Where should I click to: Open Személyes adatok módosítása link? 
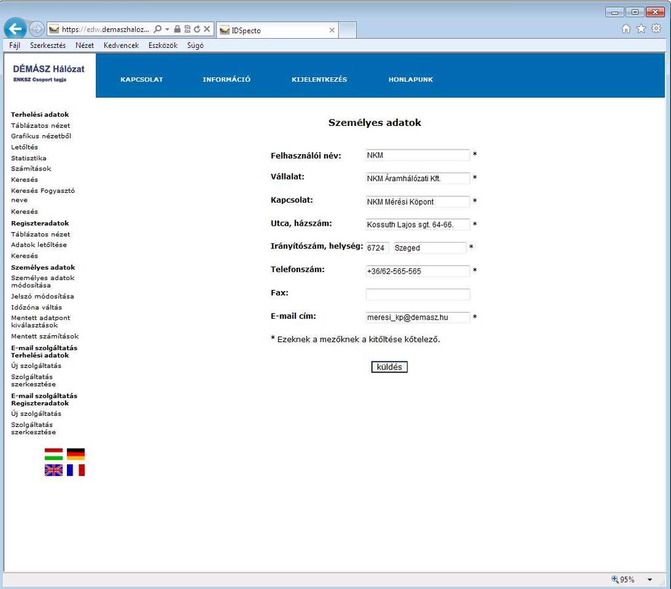click(x=43, y=281)
